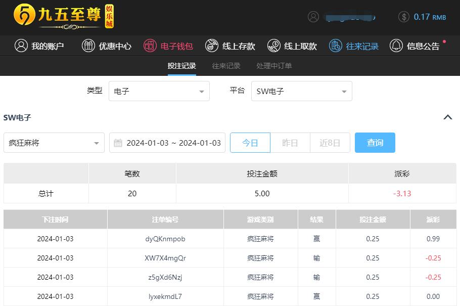This screenshot has height=306, width=460.
Task: Click bet ID dyQKnmpob
Action: click(x=165, y=239)
